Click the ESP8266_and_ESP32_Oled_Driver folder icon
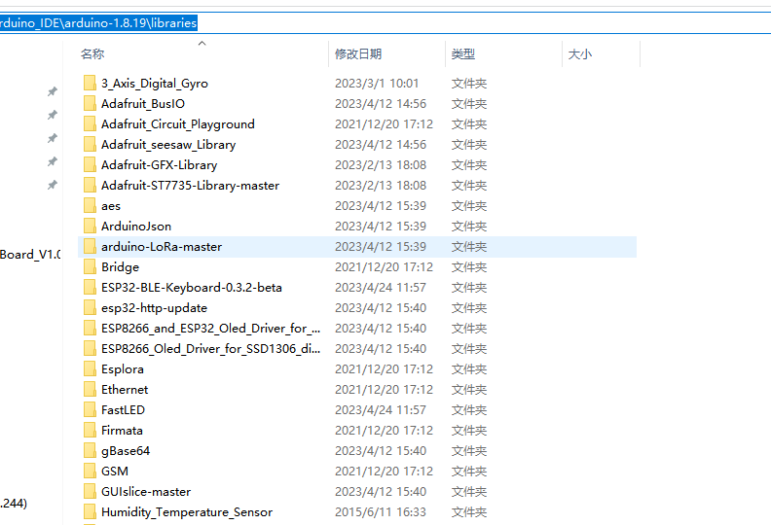 (90, 328)
